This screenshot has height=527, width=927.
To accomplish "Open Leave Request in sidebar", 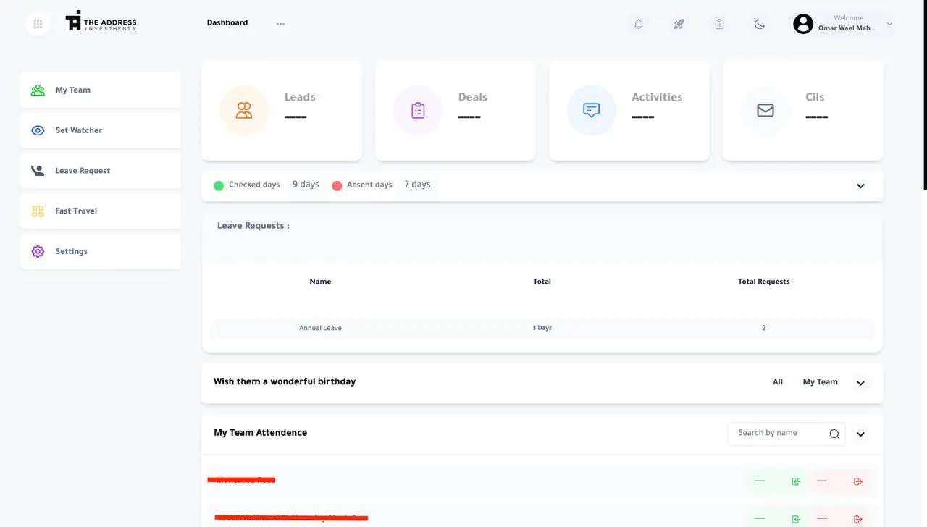I will pos(101,171).
